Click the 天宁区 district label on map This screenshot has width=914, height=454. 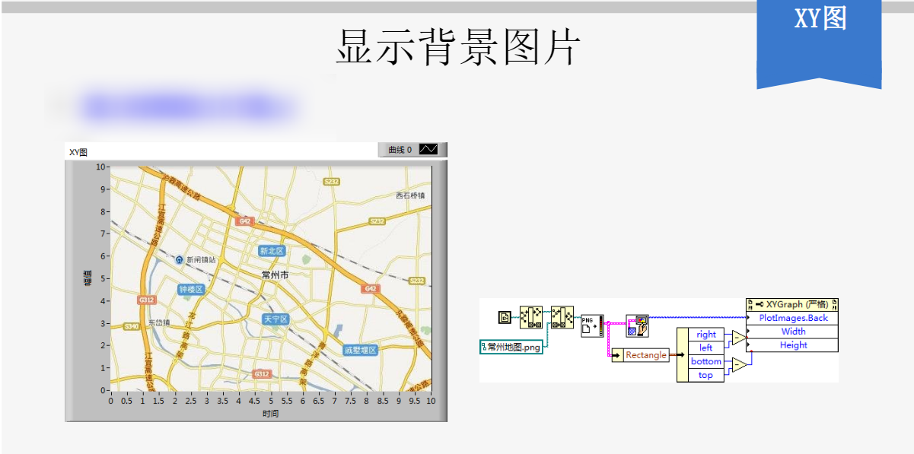coord(275,319)
